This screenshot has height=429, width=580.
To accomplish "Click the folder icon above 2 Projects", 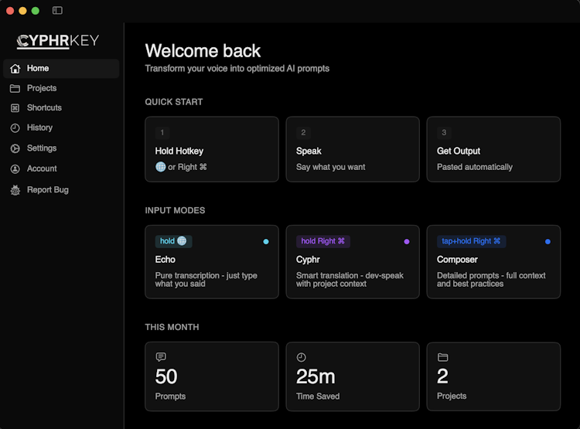I will (x=443, y=357).
